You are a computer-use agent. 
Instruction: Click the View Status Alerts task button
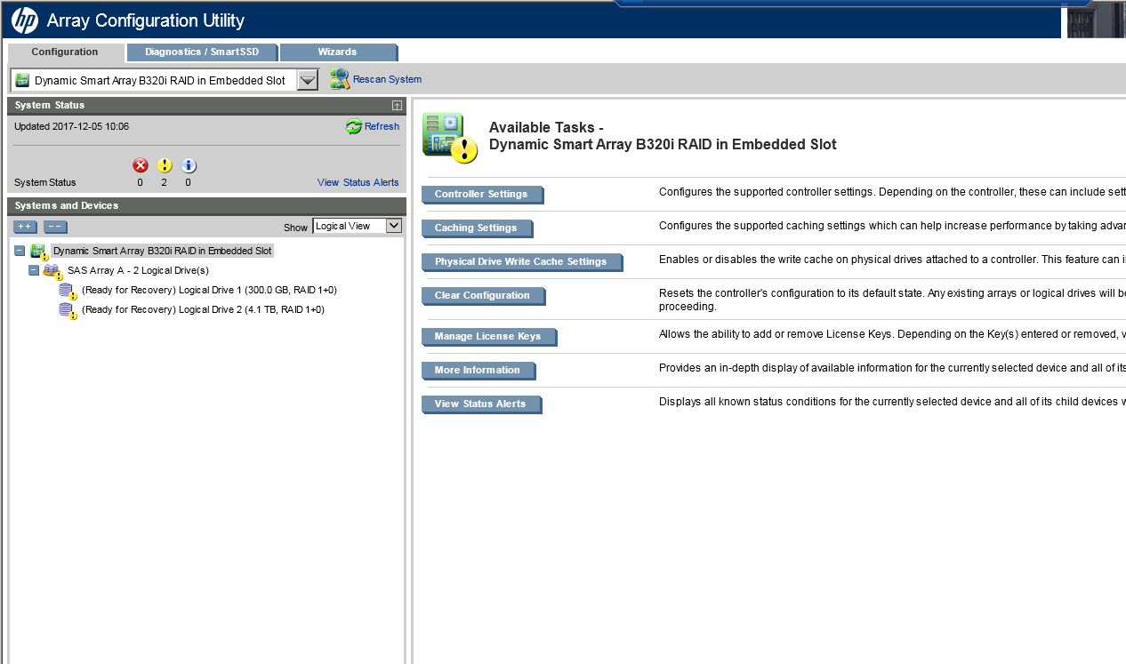(481, 404)
